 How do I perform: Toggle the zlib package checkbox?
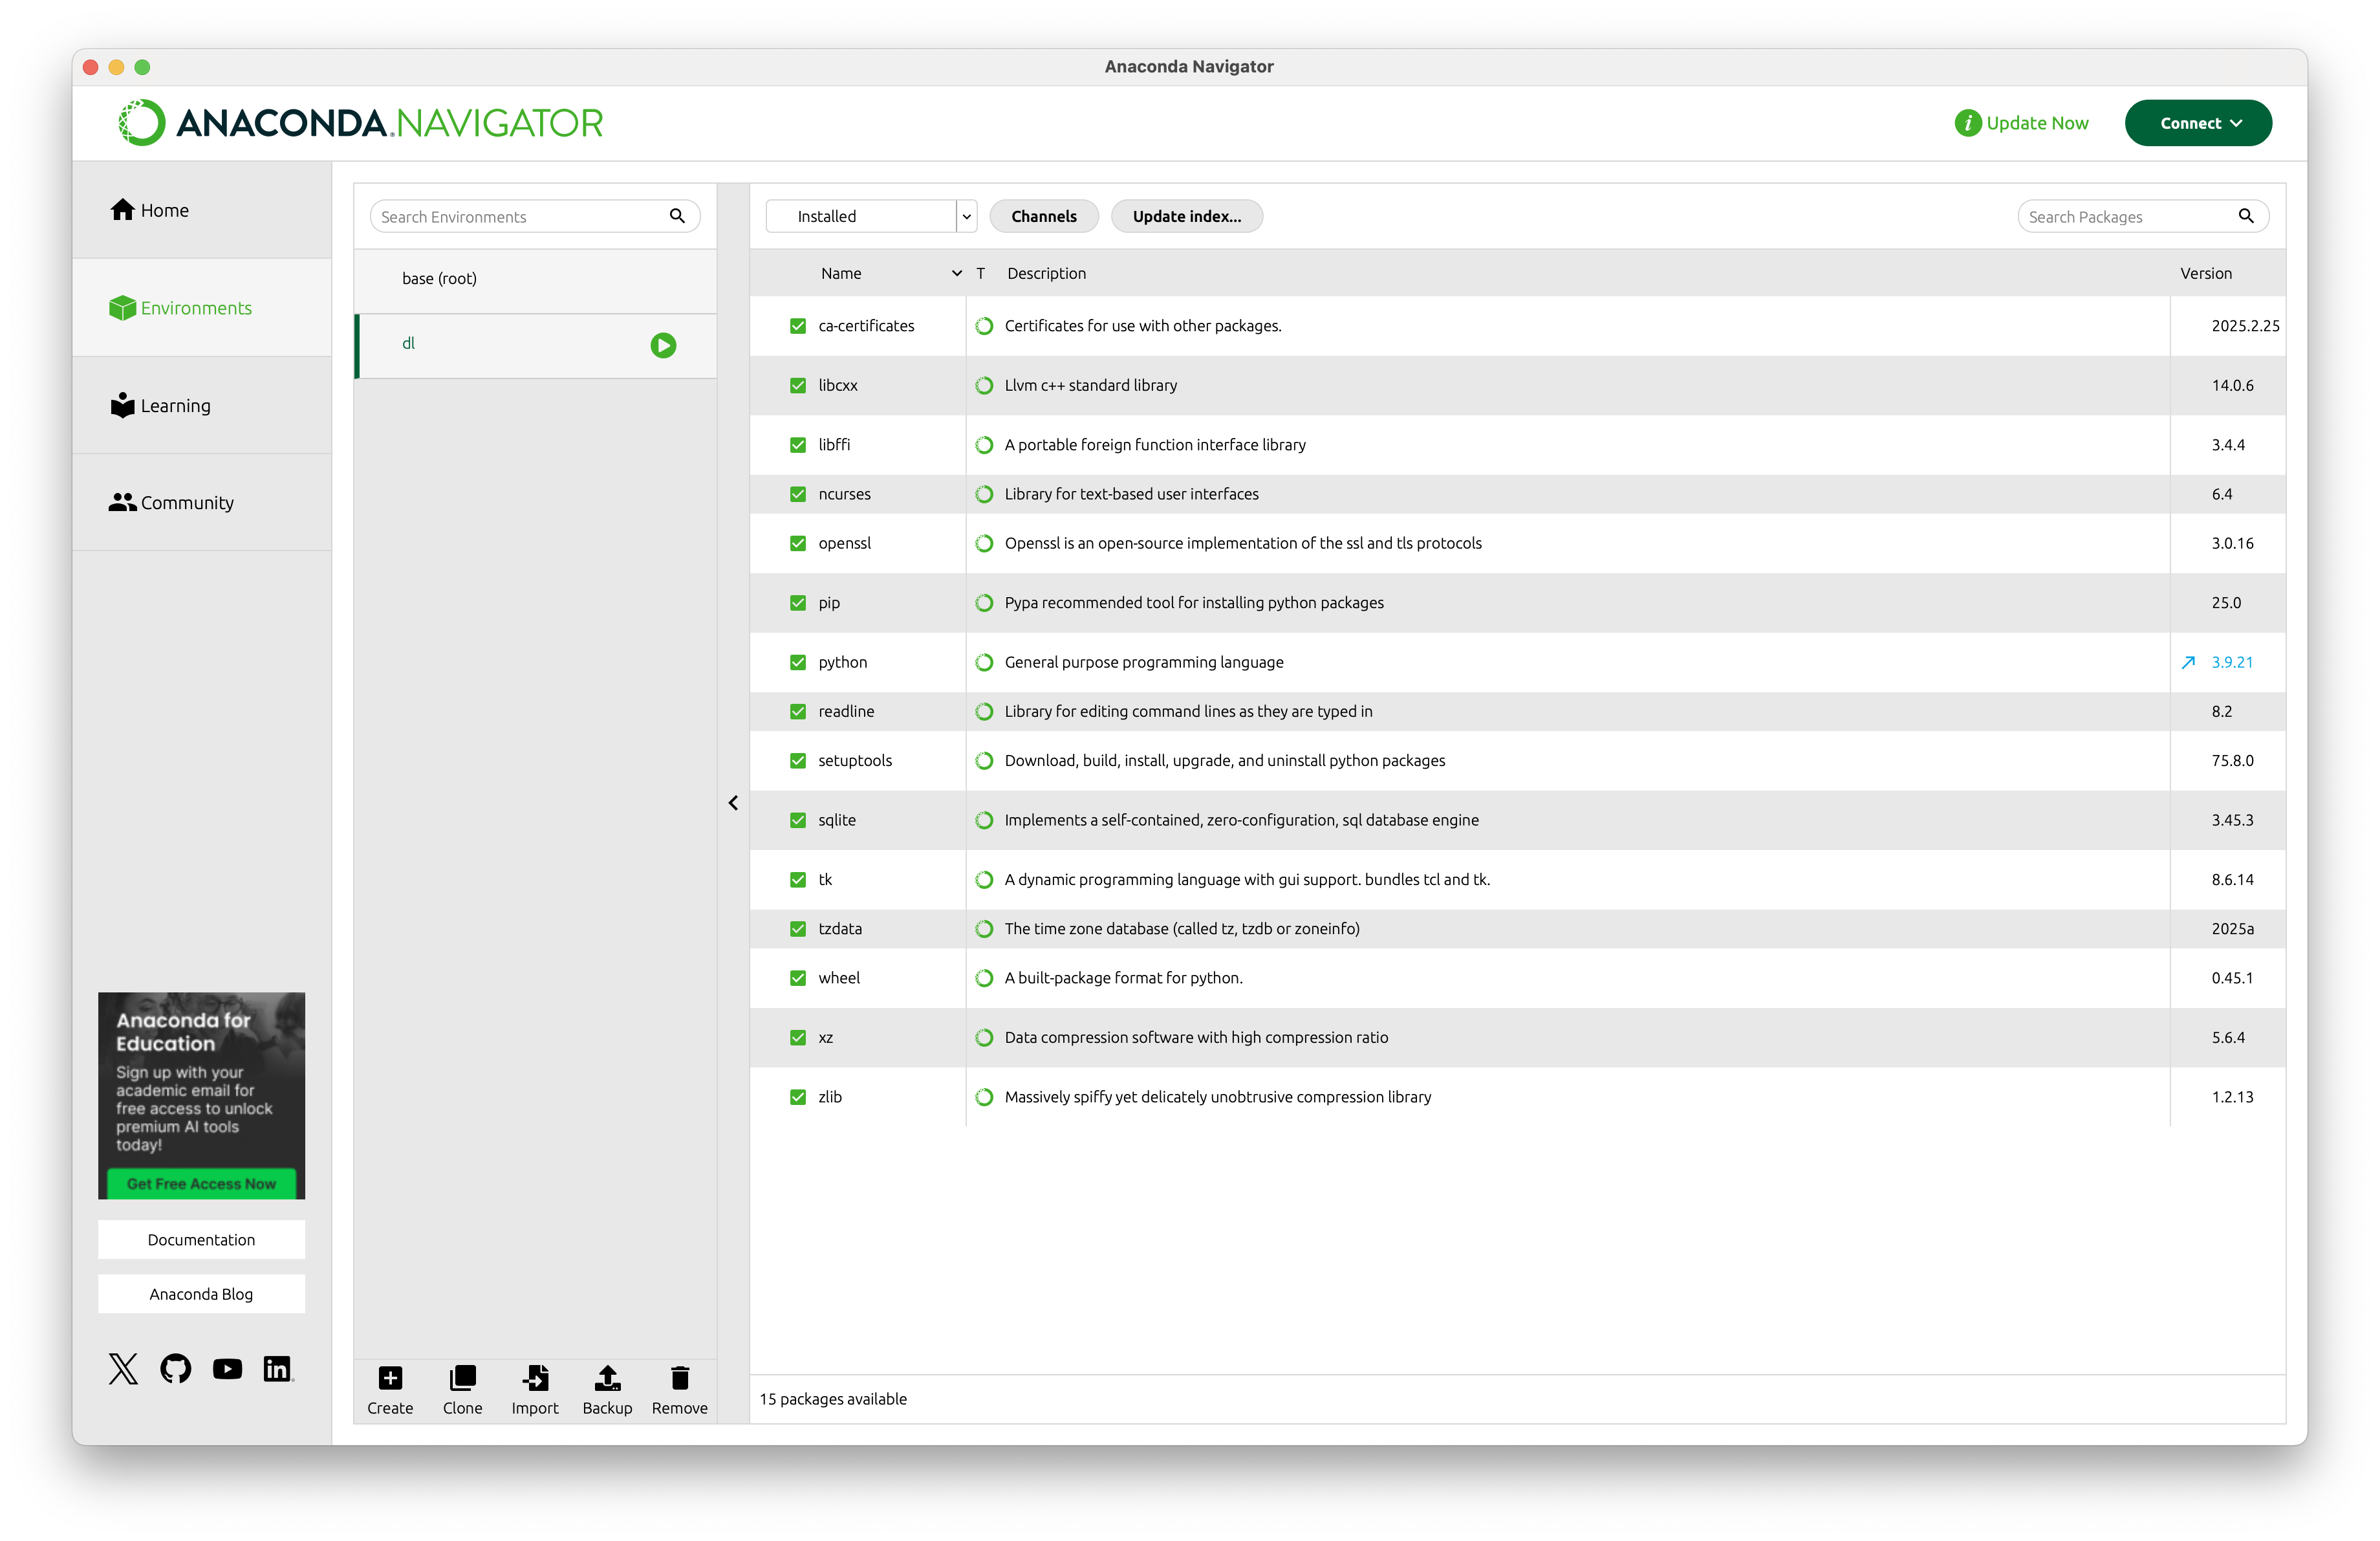click(798, 1097)
